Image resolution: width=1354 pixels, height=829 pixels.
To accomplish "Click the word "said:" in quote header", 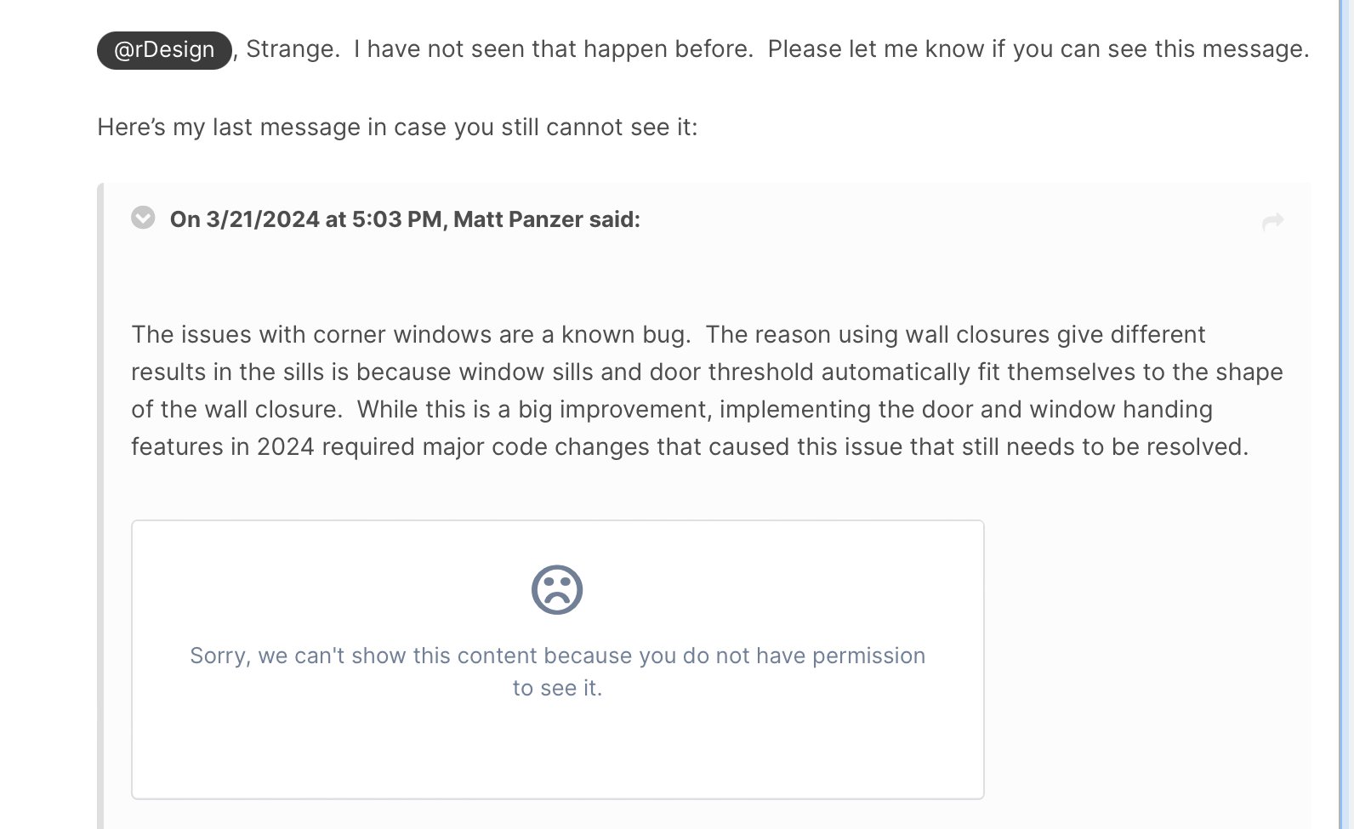I will [x=614, y=219].
